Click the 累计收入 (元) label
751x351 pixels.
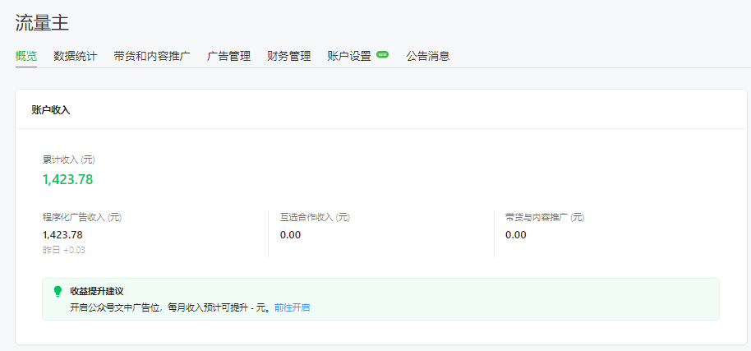(69, 160)
